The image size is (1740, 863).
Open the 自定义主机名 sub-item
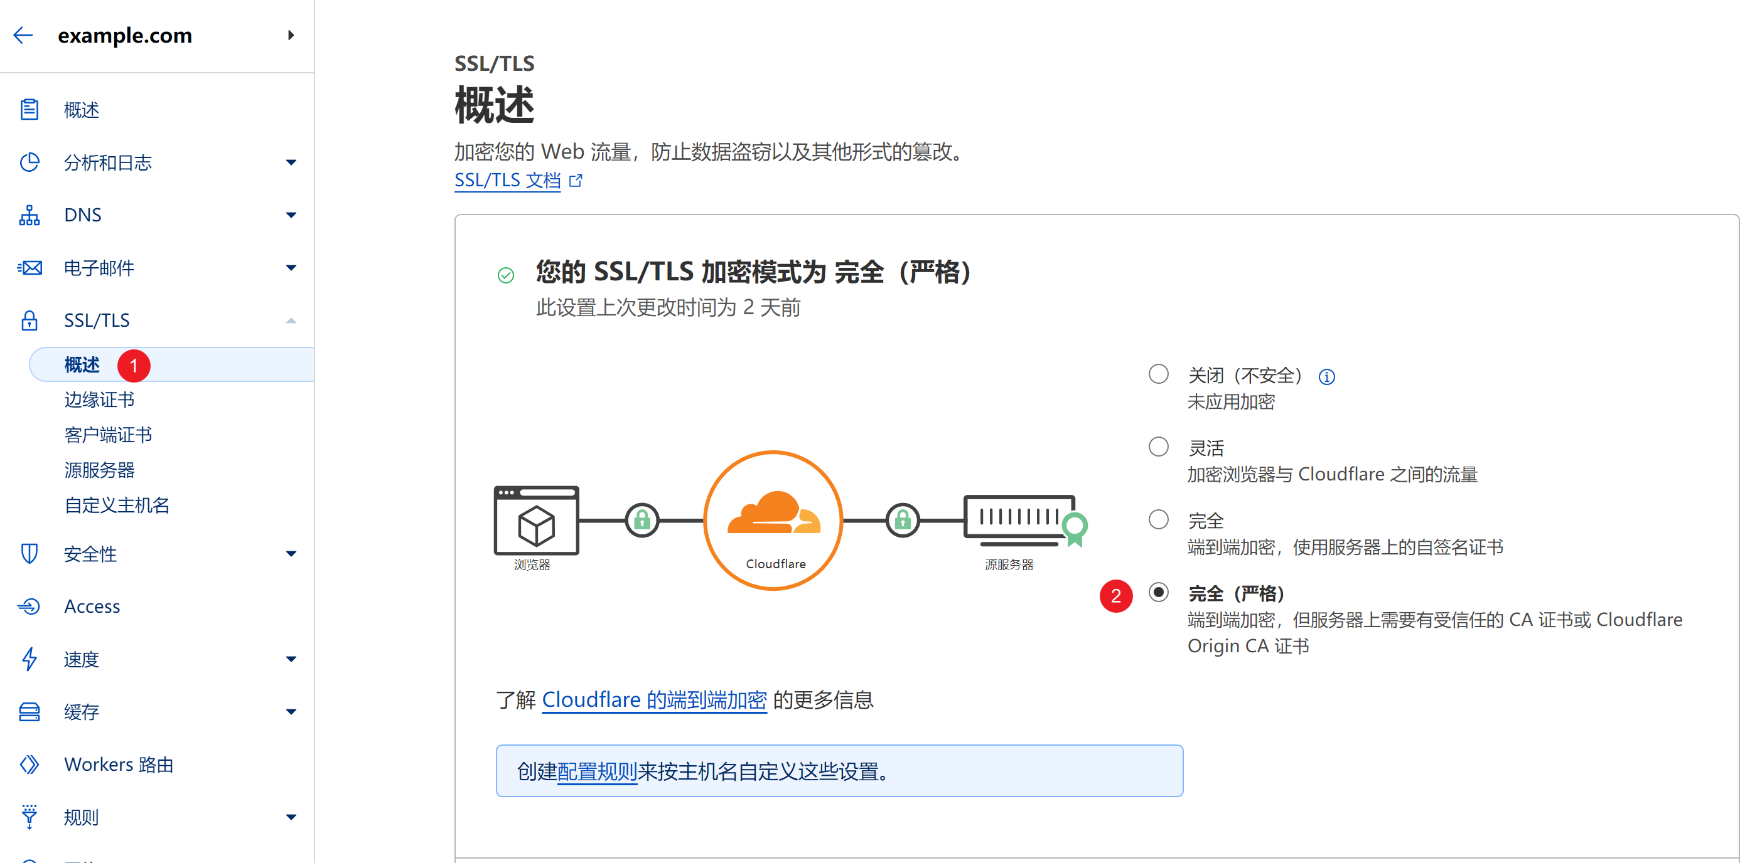click(x=117, y=505)
